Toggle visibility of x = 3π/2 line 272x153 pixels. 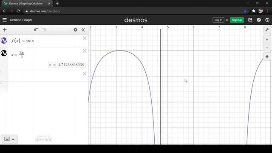pyautogui.click(x=4, y=53)
